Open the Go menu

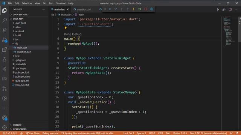click(x=44, y=3)
